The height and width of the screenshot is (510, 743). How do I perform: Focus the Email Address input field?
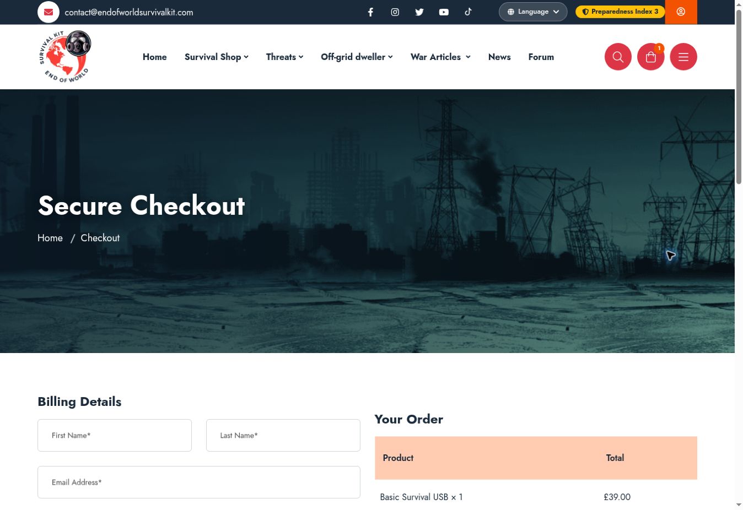pos(199,482)
